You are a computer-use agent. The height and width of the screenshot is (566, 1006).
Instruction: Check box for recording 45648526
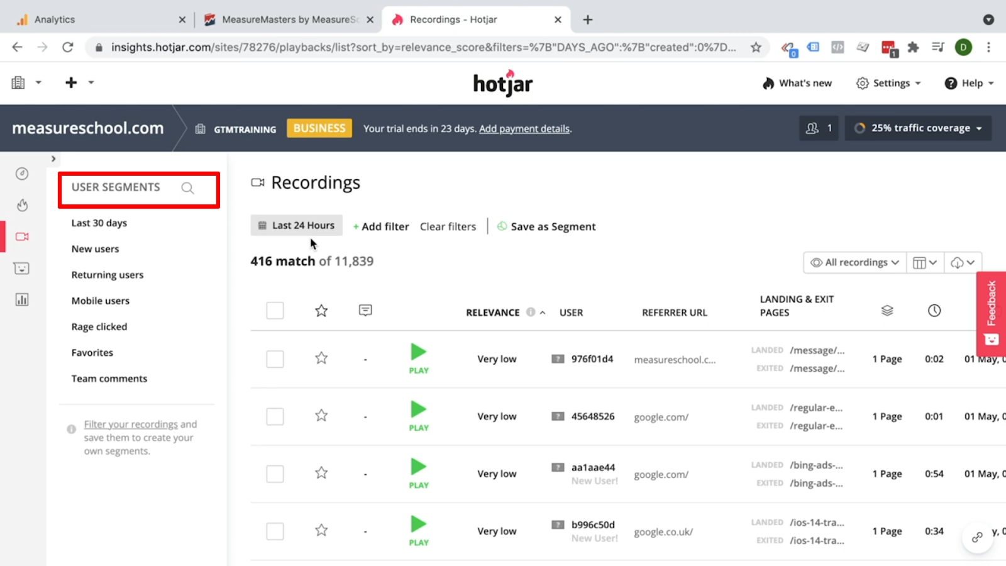(275, 416)
